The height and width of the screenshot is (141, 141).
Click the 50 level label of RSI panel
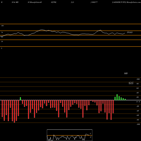pos(2,37)
